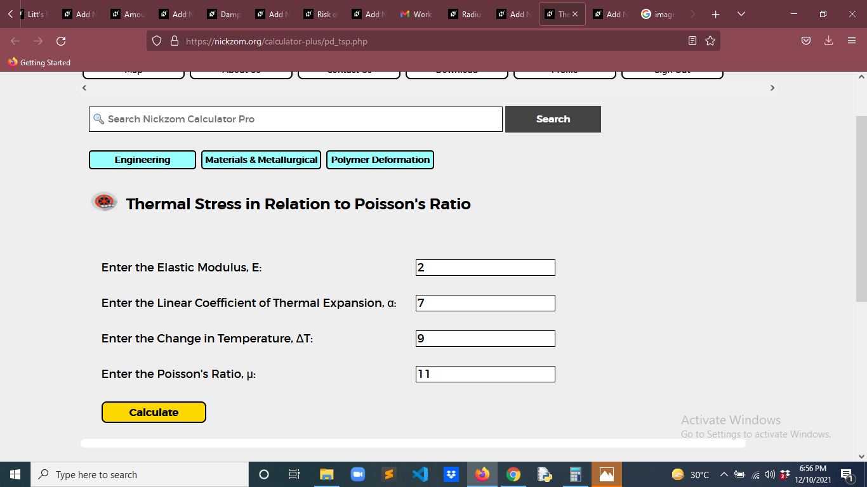Open Task View icon on taskbar
This screenshot has width=867, height=487.
[x=295, y=474]
